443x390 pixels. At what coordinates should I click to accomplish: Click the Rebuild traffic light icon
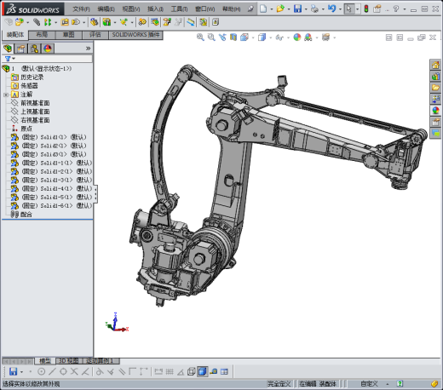click(x=366, y=9)
